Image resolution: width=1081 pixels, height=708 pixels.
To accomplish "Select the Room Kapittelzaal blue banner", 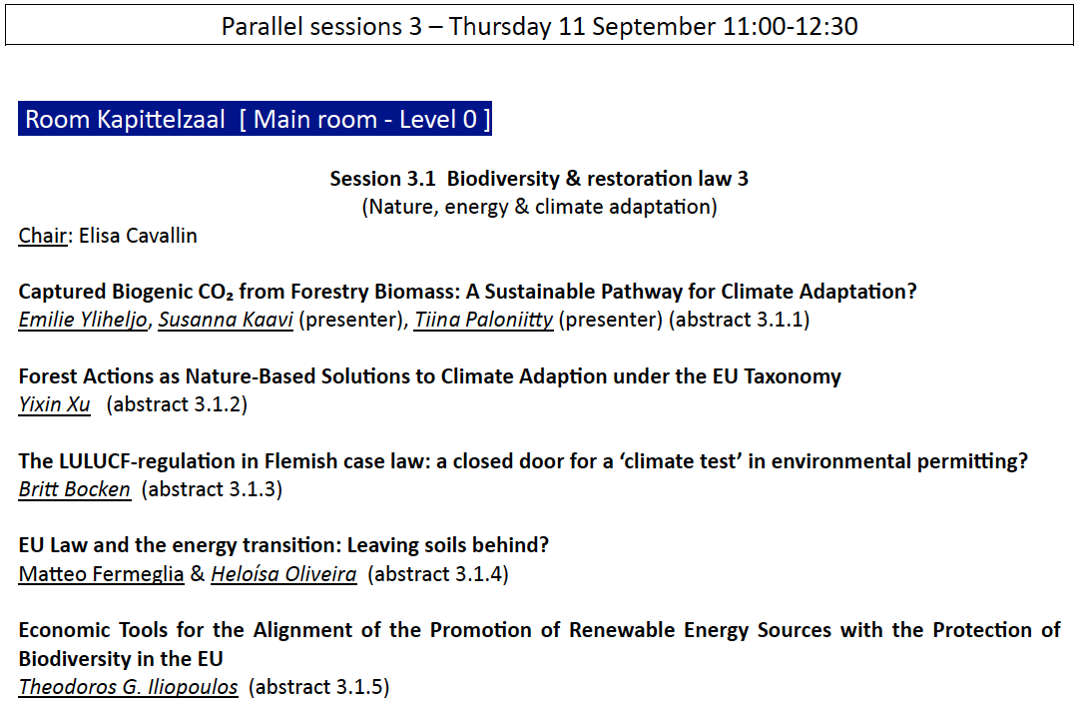I will (257, 120).
